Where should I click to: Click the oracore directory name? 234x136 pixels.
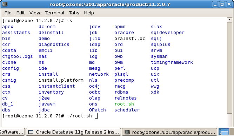coord(124,33)
